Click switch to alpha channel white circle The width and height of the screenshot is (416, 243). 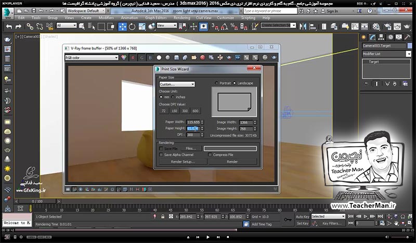tap(159, 58)
